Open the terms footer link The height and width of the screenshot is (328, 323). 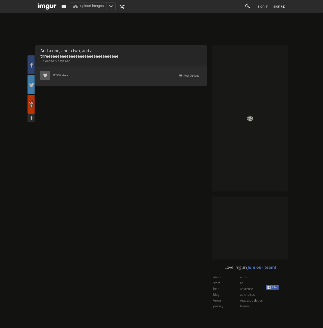pyautogui.click(x=217, y=301)
